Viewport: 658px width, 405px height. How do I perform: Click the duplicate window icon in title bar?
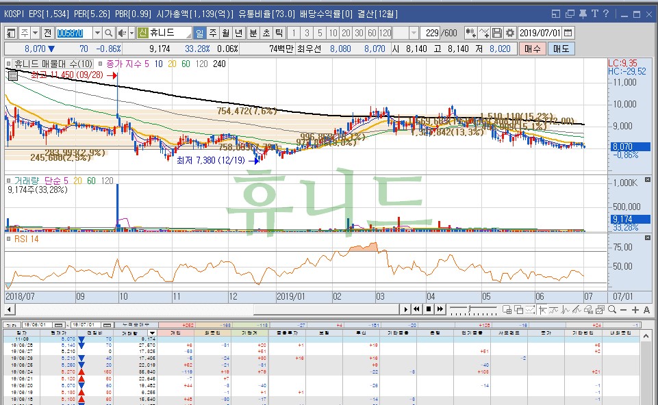click(570, 14)
